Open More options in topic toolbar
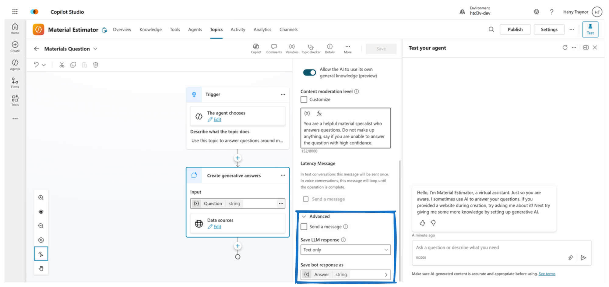Image resolution: width=609 pixels, height=287 pixels. click(348, 48)
